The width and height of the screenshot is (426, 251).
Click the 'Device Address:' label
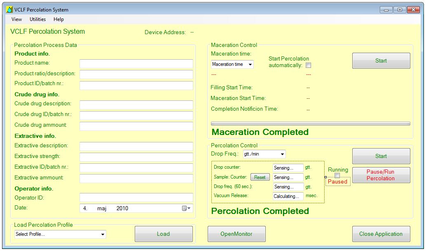pos(165,32)
